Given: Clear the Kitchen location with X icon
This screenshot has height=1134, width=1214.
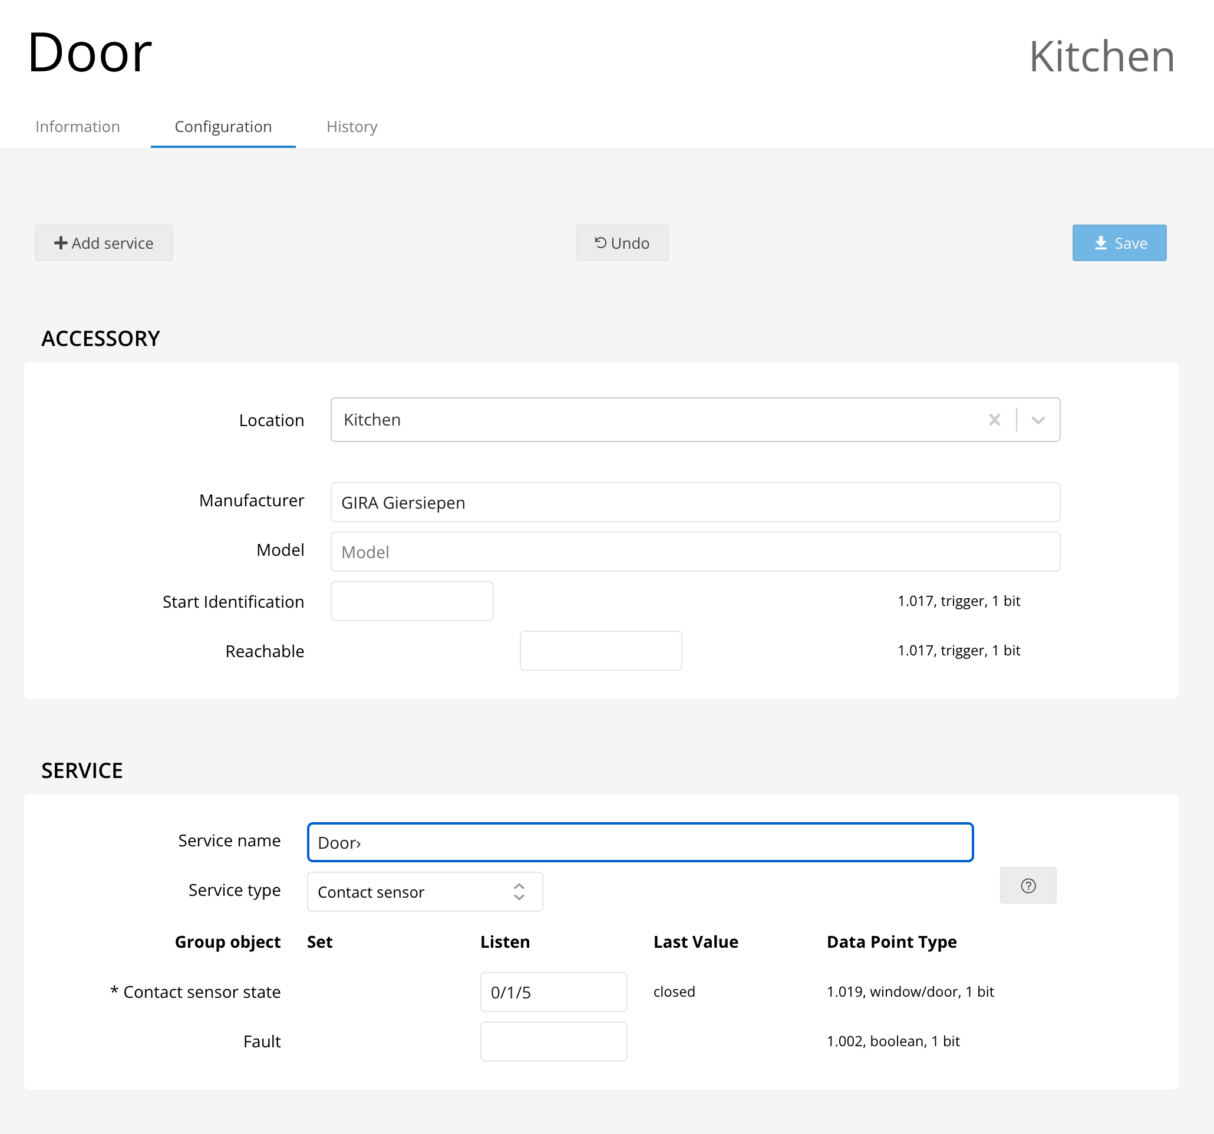Looking at the screenshot, I should pyautogui.click(x=994, y=420).
